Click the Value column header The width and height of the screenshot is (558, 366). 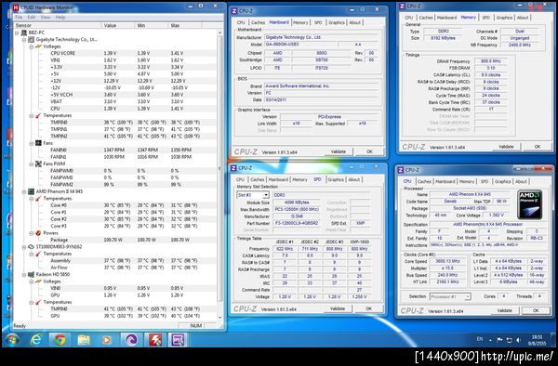pos(117,26)
